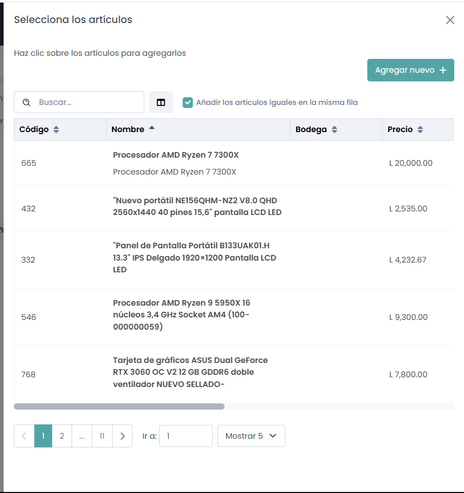Viewport: 464px width, 493px height.
Task: Jump to page 11
Action: click(102, 436)
